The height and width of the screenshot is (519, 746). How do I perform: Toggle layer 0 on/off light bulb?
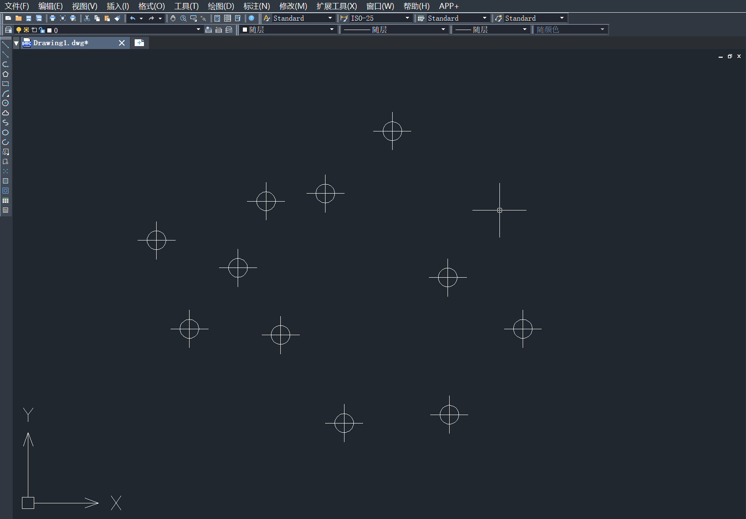tap(19, 30)
